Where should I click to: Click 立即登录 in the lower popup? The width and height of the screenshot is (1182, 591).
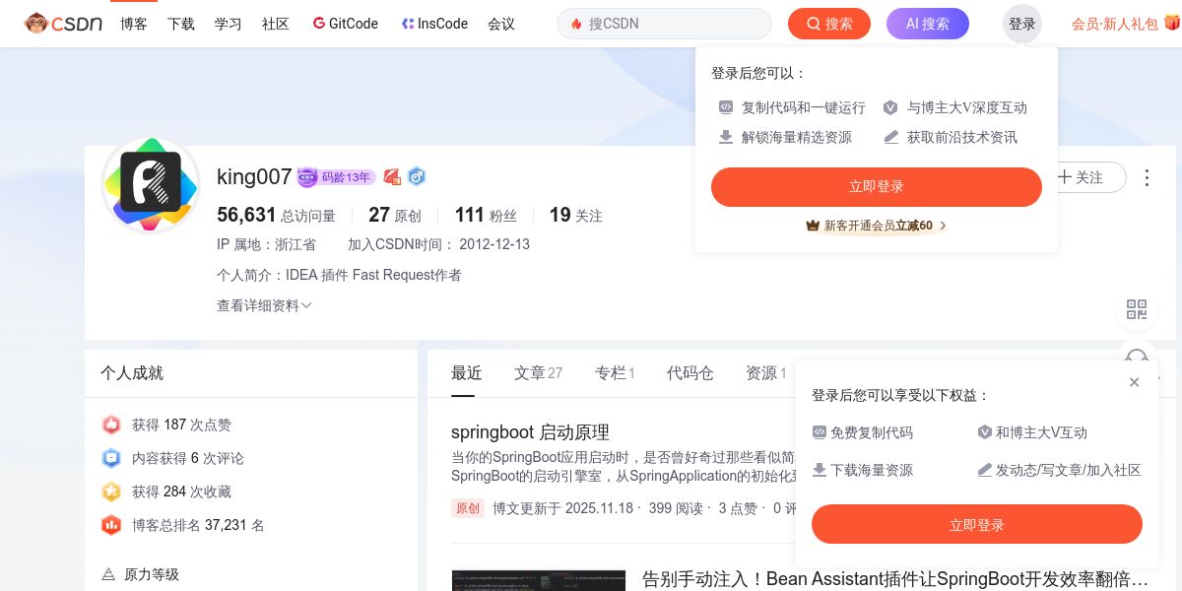coord(977,524)
